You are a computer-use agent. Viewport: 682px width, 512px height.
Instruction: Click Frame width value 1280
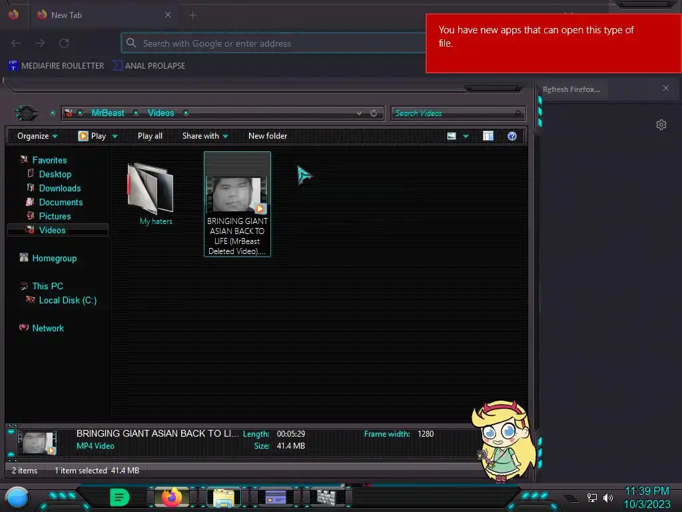coord(426,434)
